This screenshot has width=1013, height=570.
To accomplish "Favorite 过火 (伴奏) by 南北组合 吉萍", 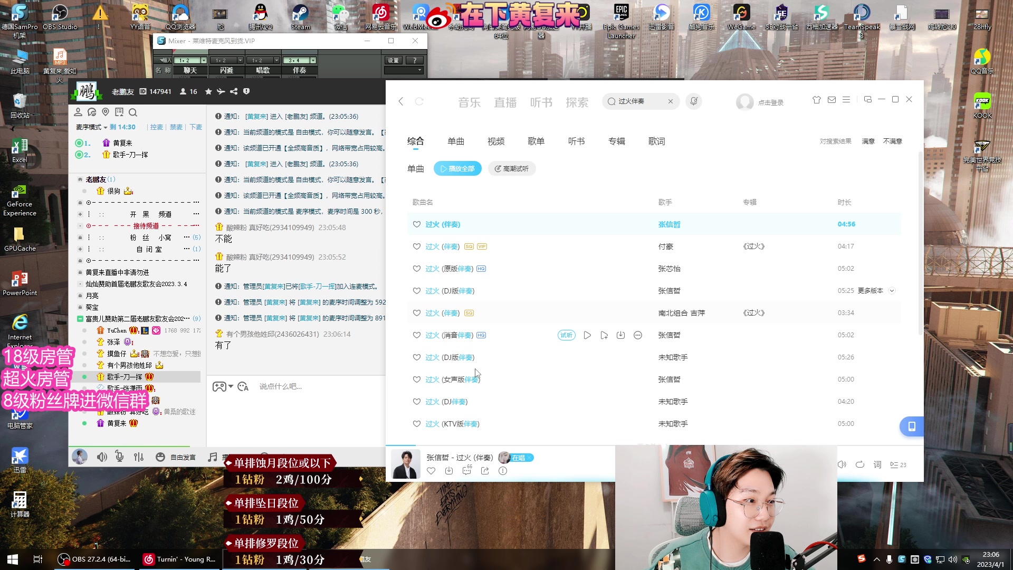I will coord(417,313).
